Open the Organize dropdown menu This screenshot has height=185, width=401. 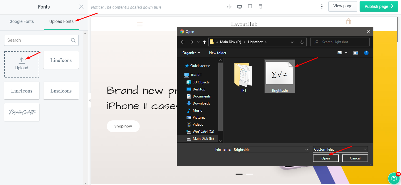coord(191,53)
